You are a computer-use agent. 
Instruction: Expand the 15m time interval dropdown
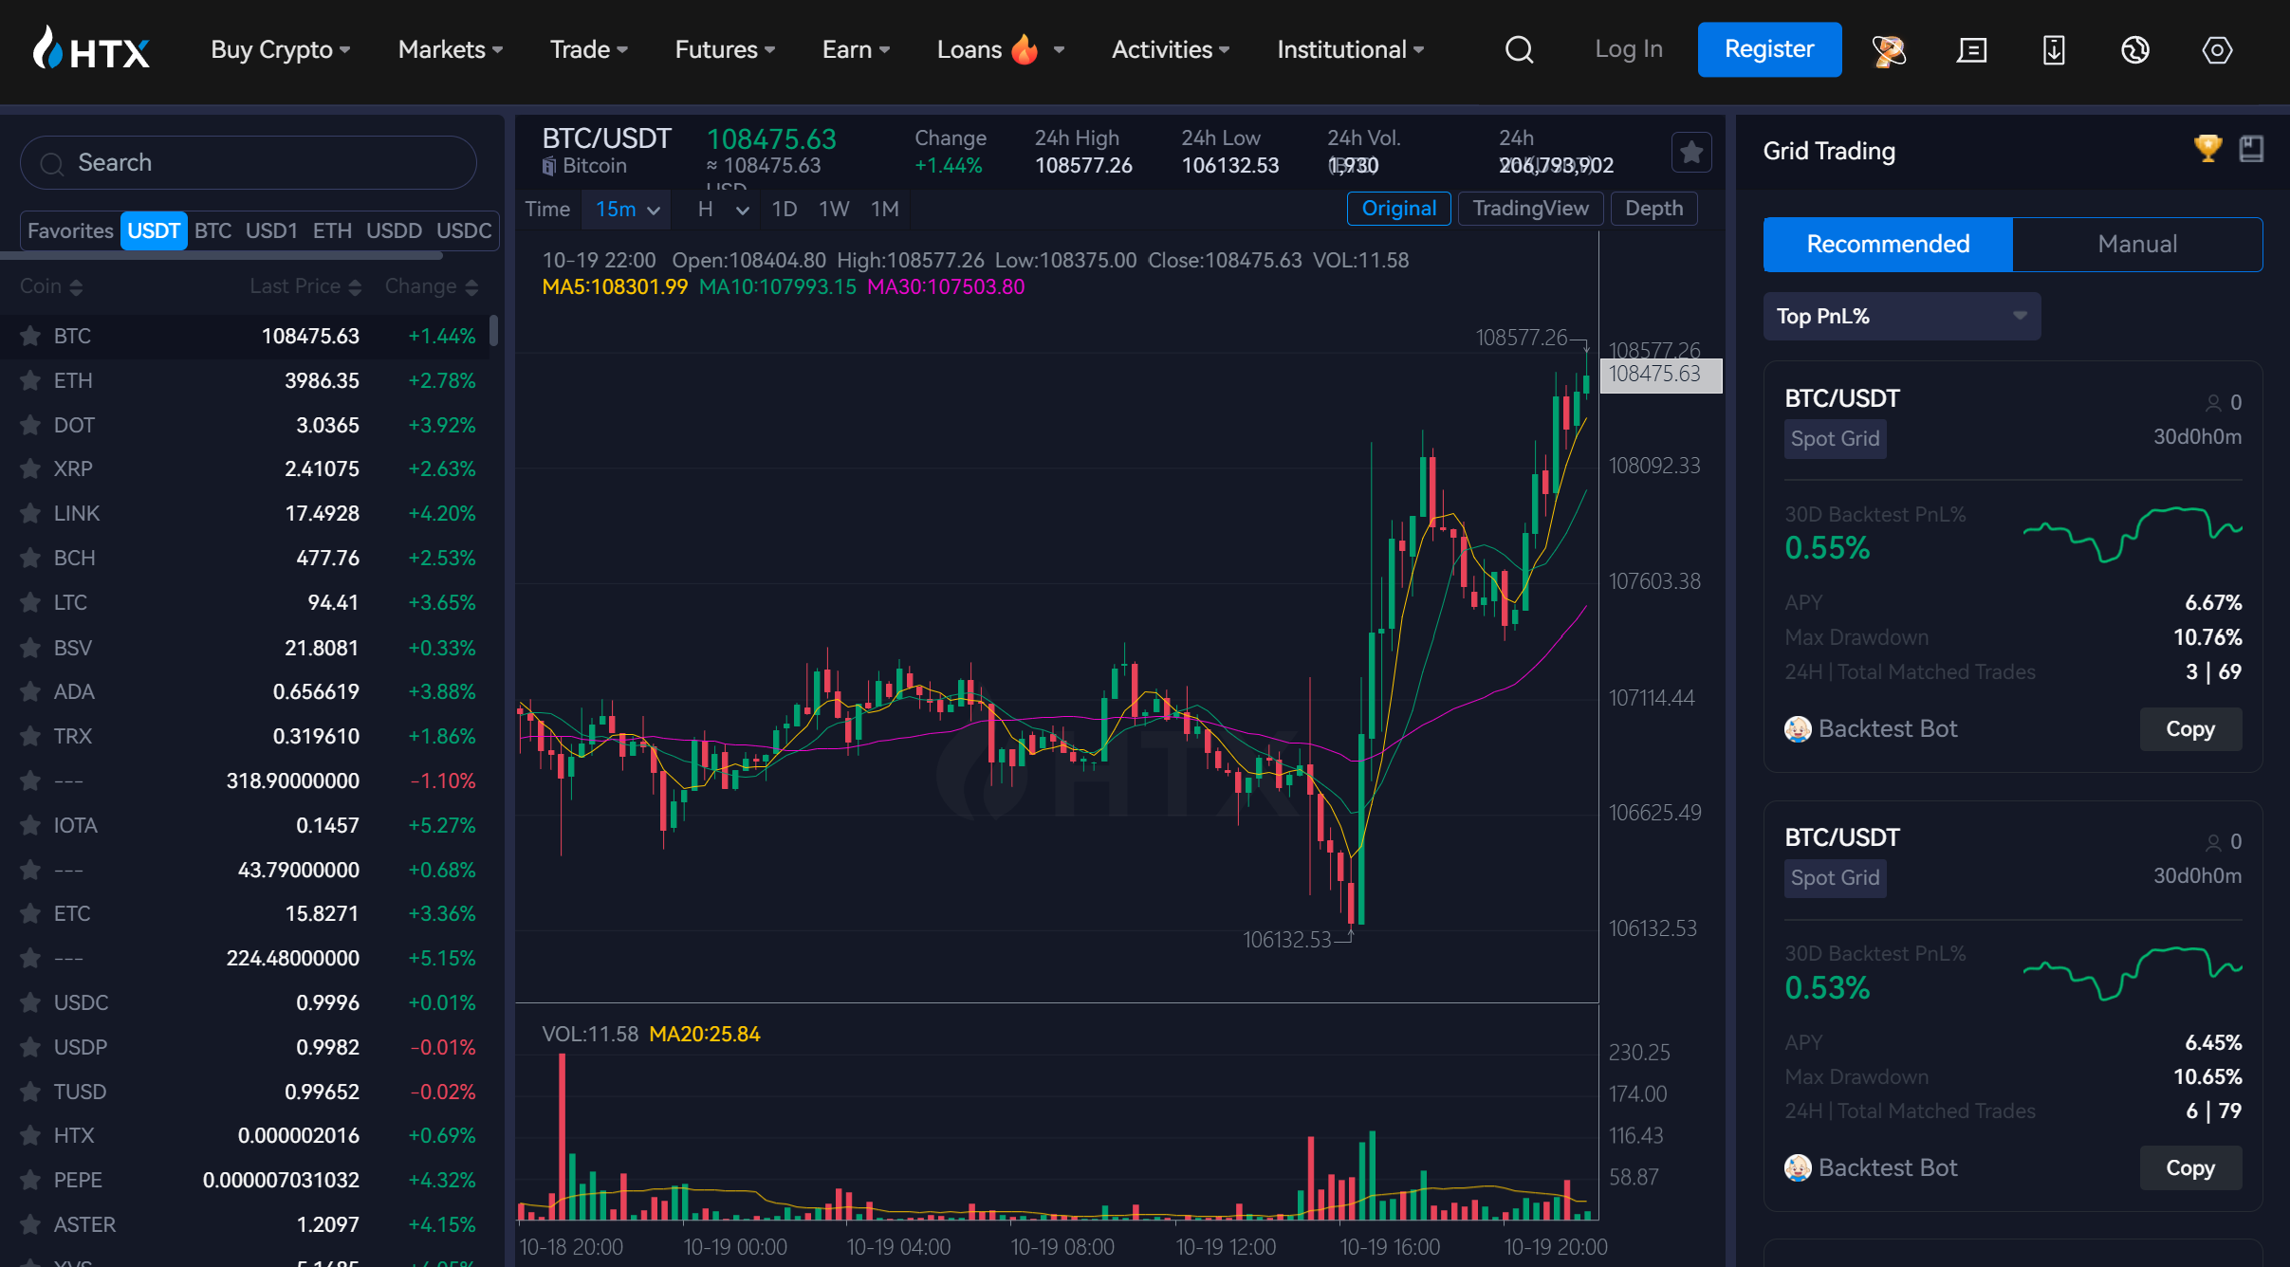627,209
